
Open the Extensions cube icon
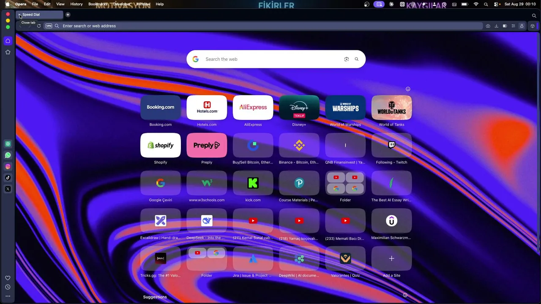pyautogui.click(x=532, y=26)
